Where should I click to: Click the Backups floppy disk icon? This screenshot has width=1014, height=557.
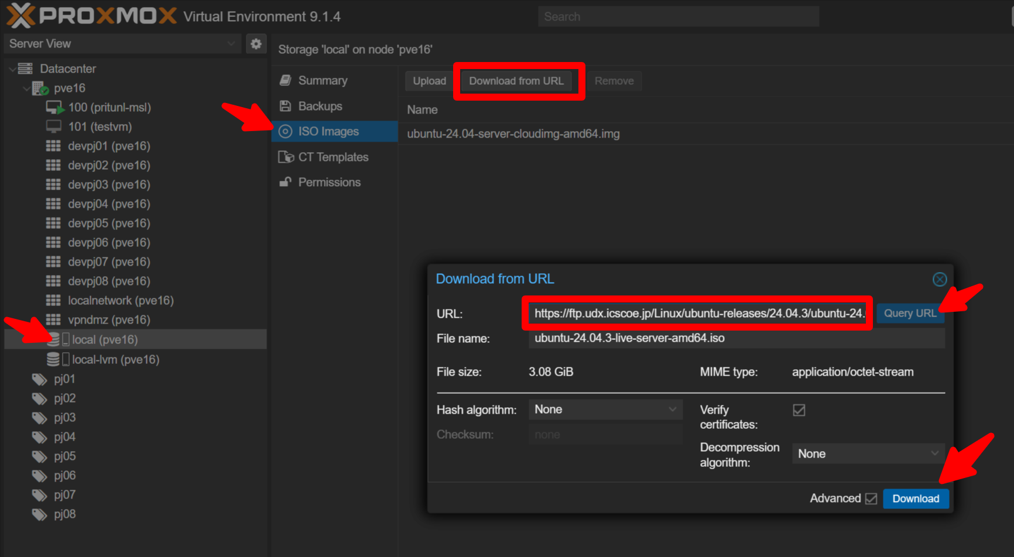(285, 106)
